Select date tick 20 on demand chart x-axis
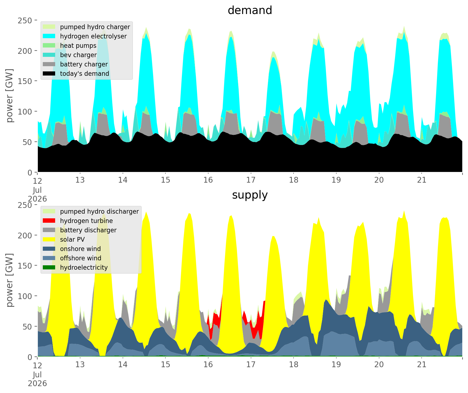Image resolution: width=468 pixels, height=393 pixels. [x=379, y=180]
